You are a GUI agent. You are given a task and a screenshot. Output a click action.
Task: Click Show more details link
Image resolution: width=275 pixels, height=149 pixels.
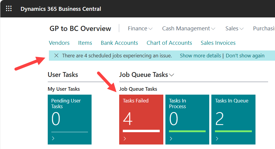coord(200,56)
